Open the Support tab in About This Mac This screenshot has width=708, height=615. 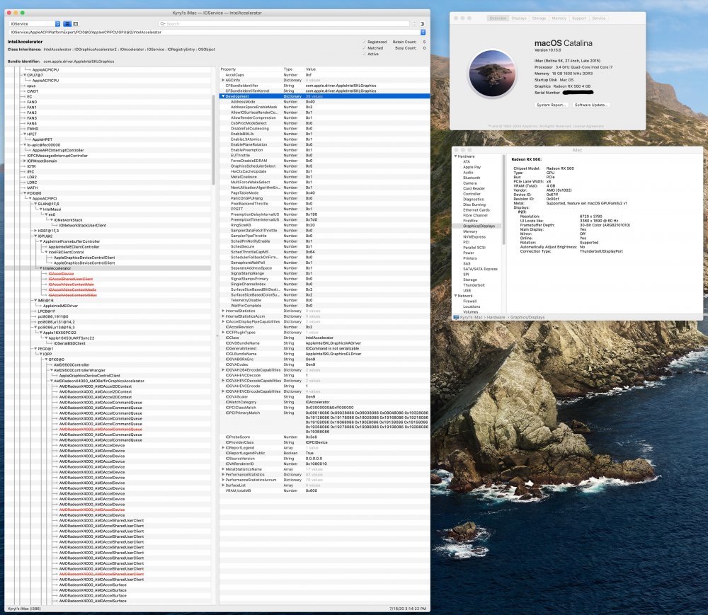[x=579, y=18]
